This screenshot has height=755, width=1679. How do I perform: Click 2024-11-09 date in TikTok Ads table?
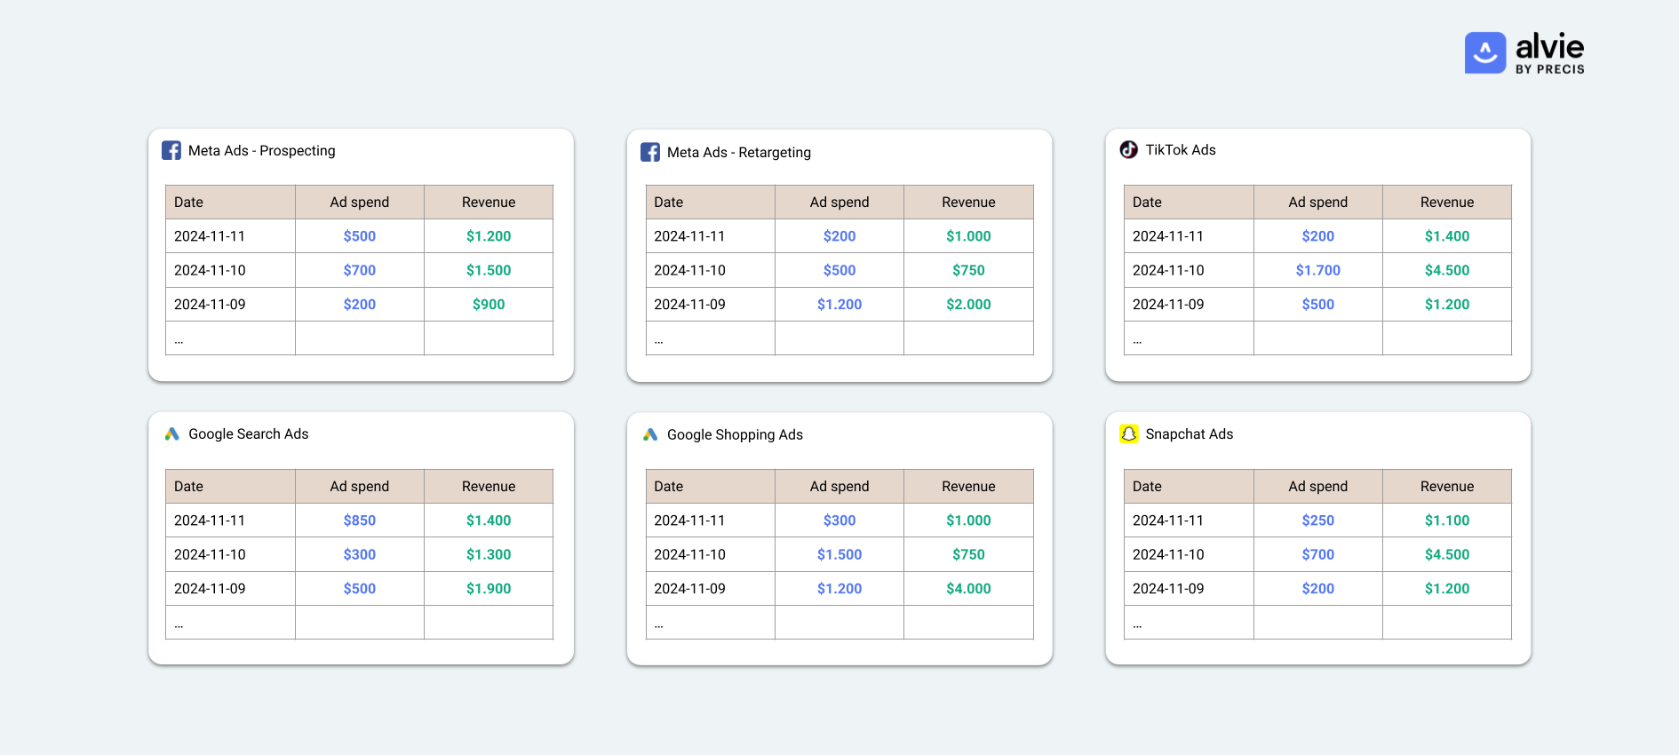point(1168,304)
